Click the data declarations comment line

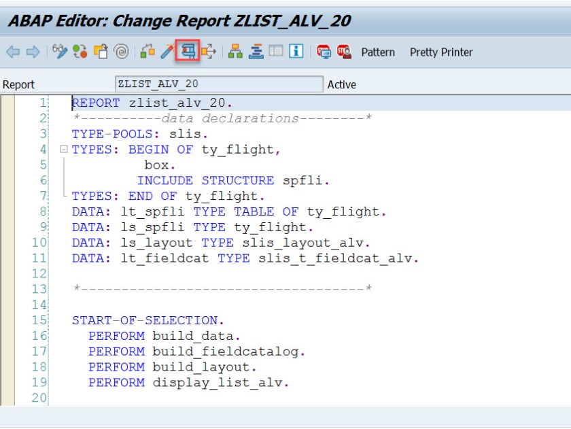click(x=222, y=118)
